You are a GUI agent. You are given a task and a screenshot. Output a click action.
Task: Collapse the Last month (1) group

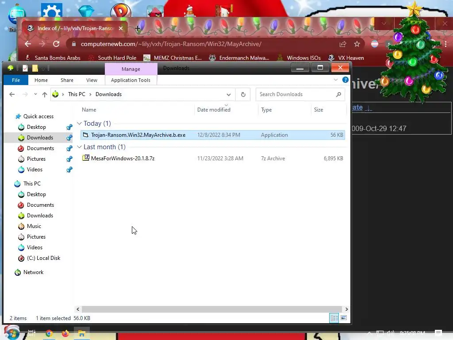click(x=79, y=147)
